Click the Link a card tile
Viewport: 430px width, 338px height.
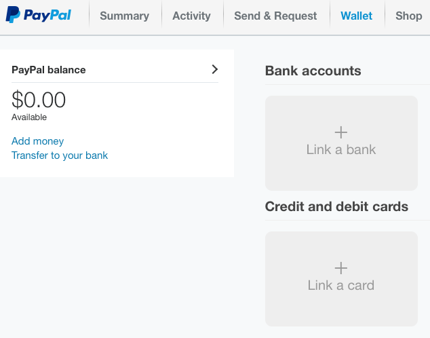pyautogui.click(x=341, y=279)
